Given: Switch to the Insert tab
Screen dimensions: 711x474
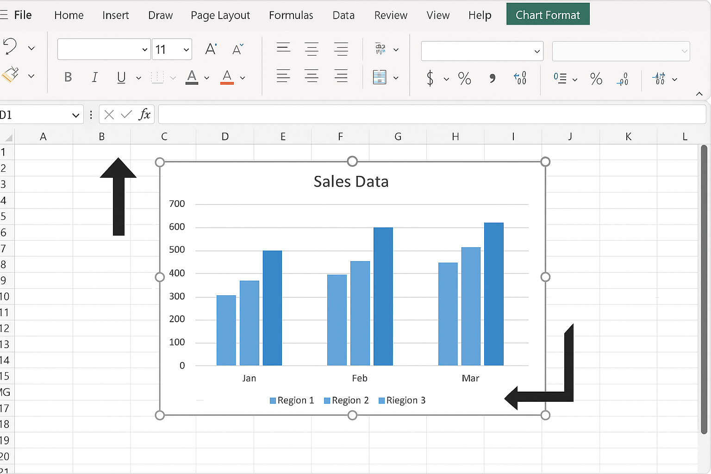Looking at the screenshot, I should click(x=116, y=15).
